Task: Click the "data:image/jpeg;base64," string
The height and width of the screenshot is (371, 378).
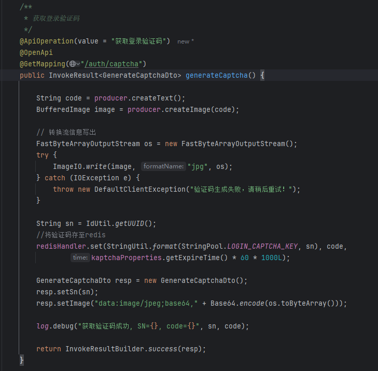Action: click(146, 303)
